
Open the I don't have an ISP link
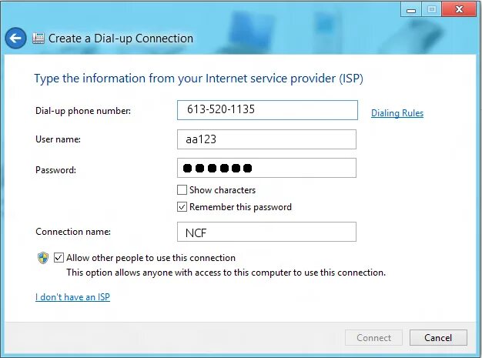(72, 297)
